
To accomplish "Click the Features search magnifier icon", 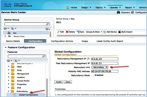I will pyautogui.click(x=44, y=56).
